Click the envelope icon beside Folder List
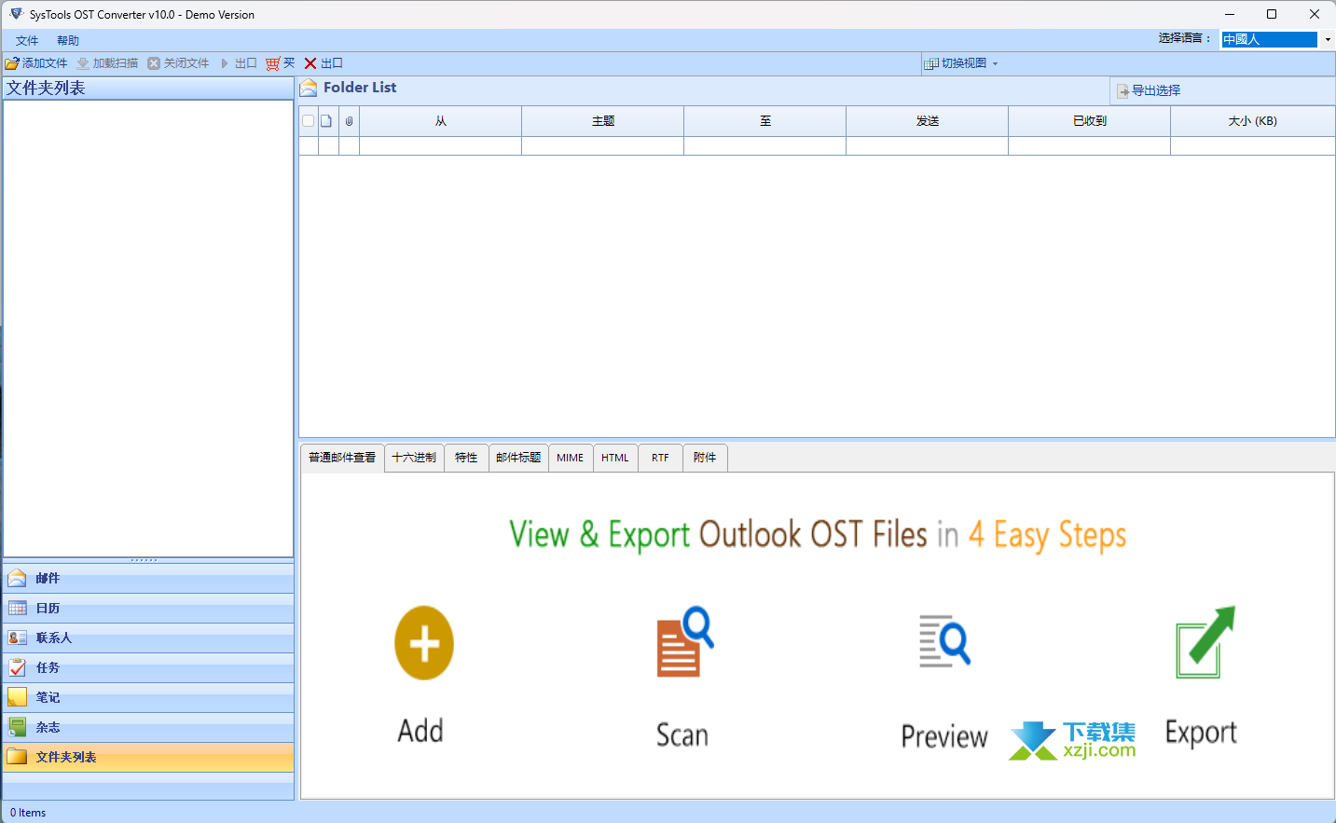 (x=309, y=88)
